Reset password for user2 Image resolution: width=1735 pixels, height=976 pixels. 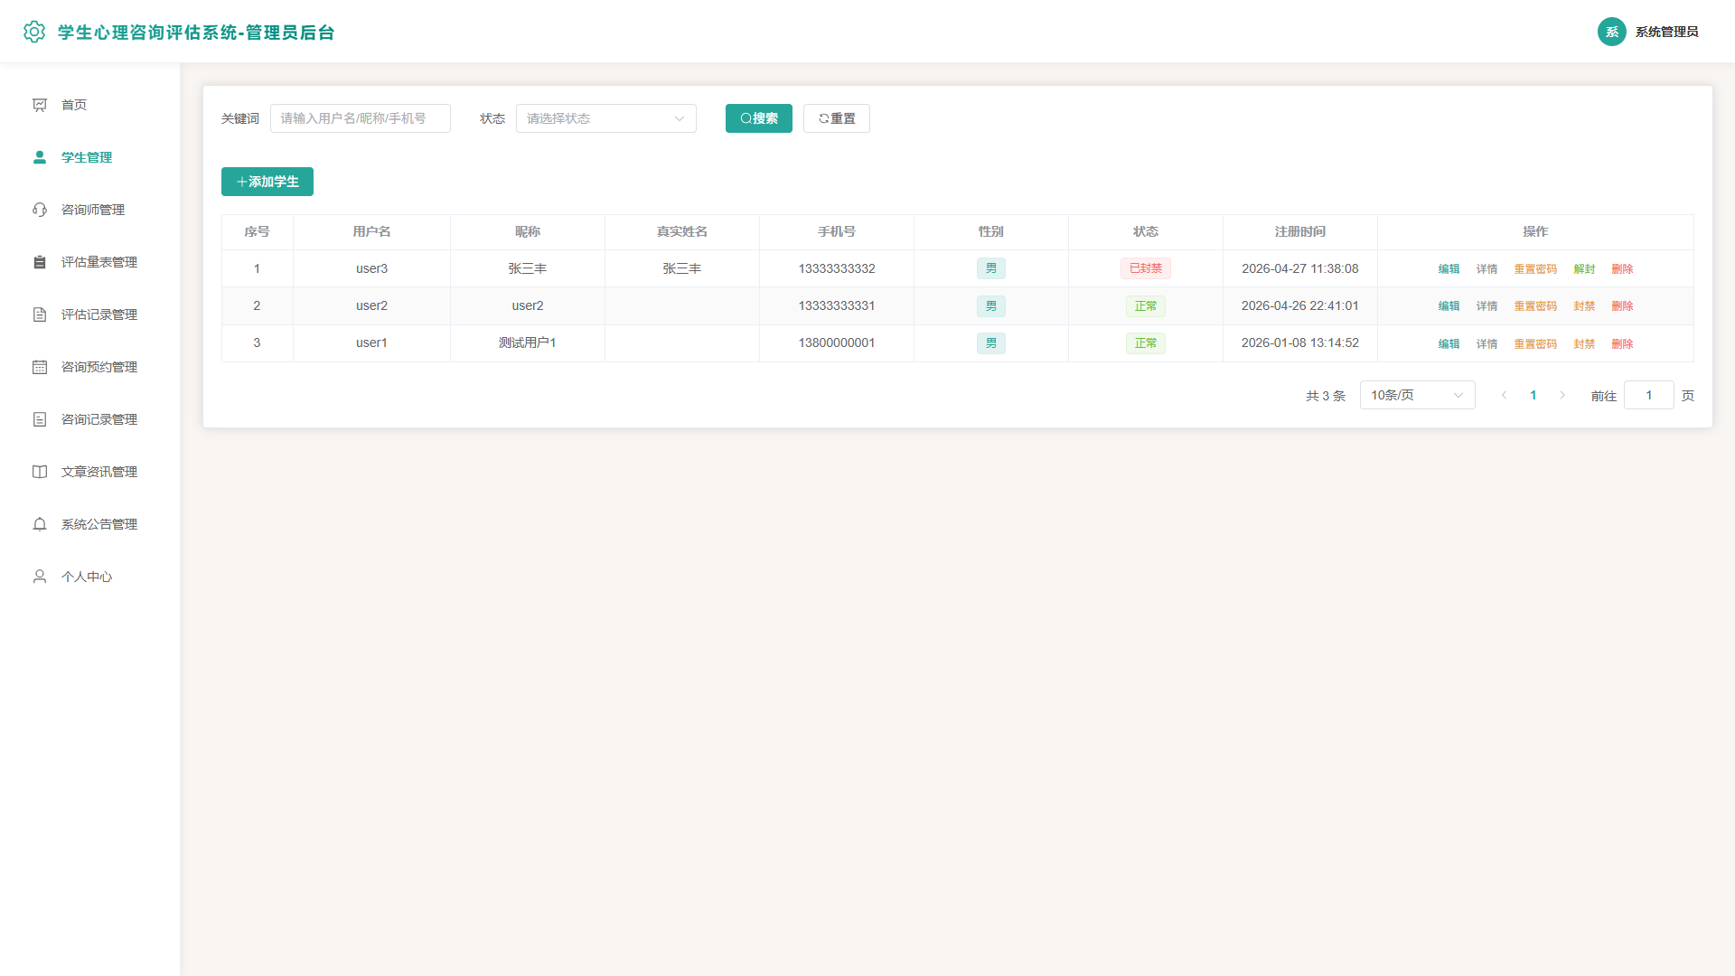point(1535,305)
